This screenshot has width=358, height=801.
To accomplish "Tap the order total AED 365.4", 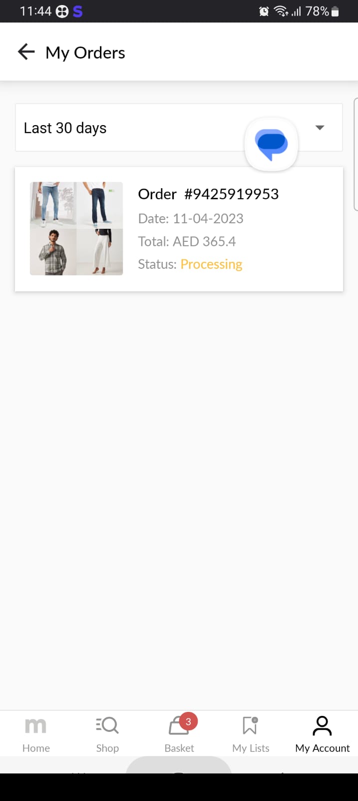I will tap(187, 241).
